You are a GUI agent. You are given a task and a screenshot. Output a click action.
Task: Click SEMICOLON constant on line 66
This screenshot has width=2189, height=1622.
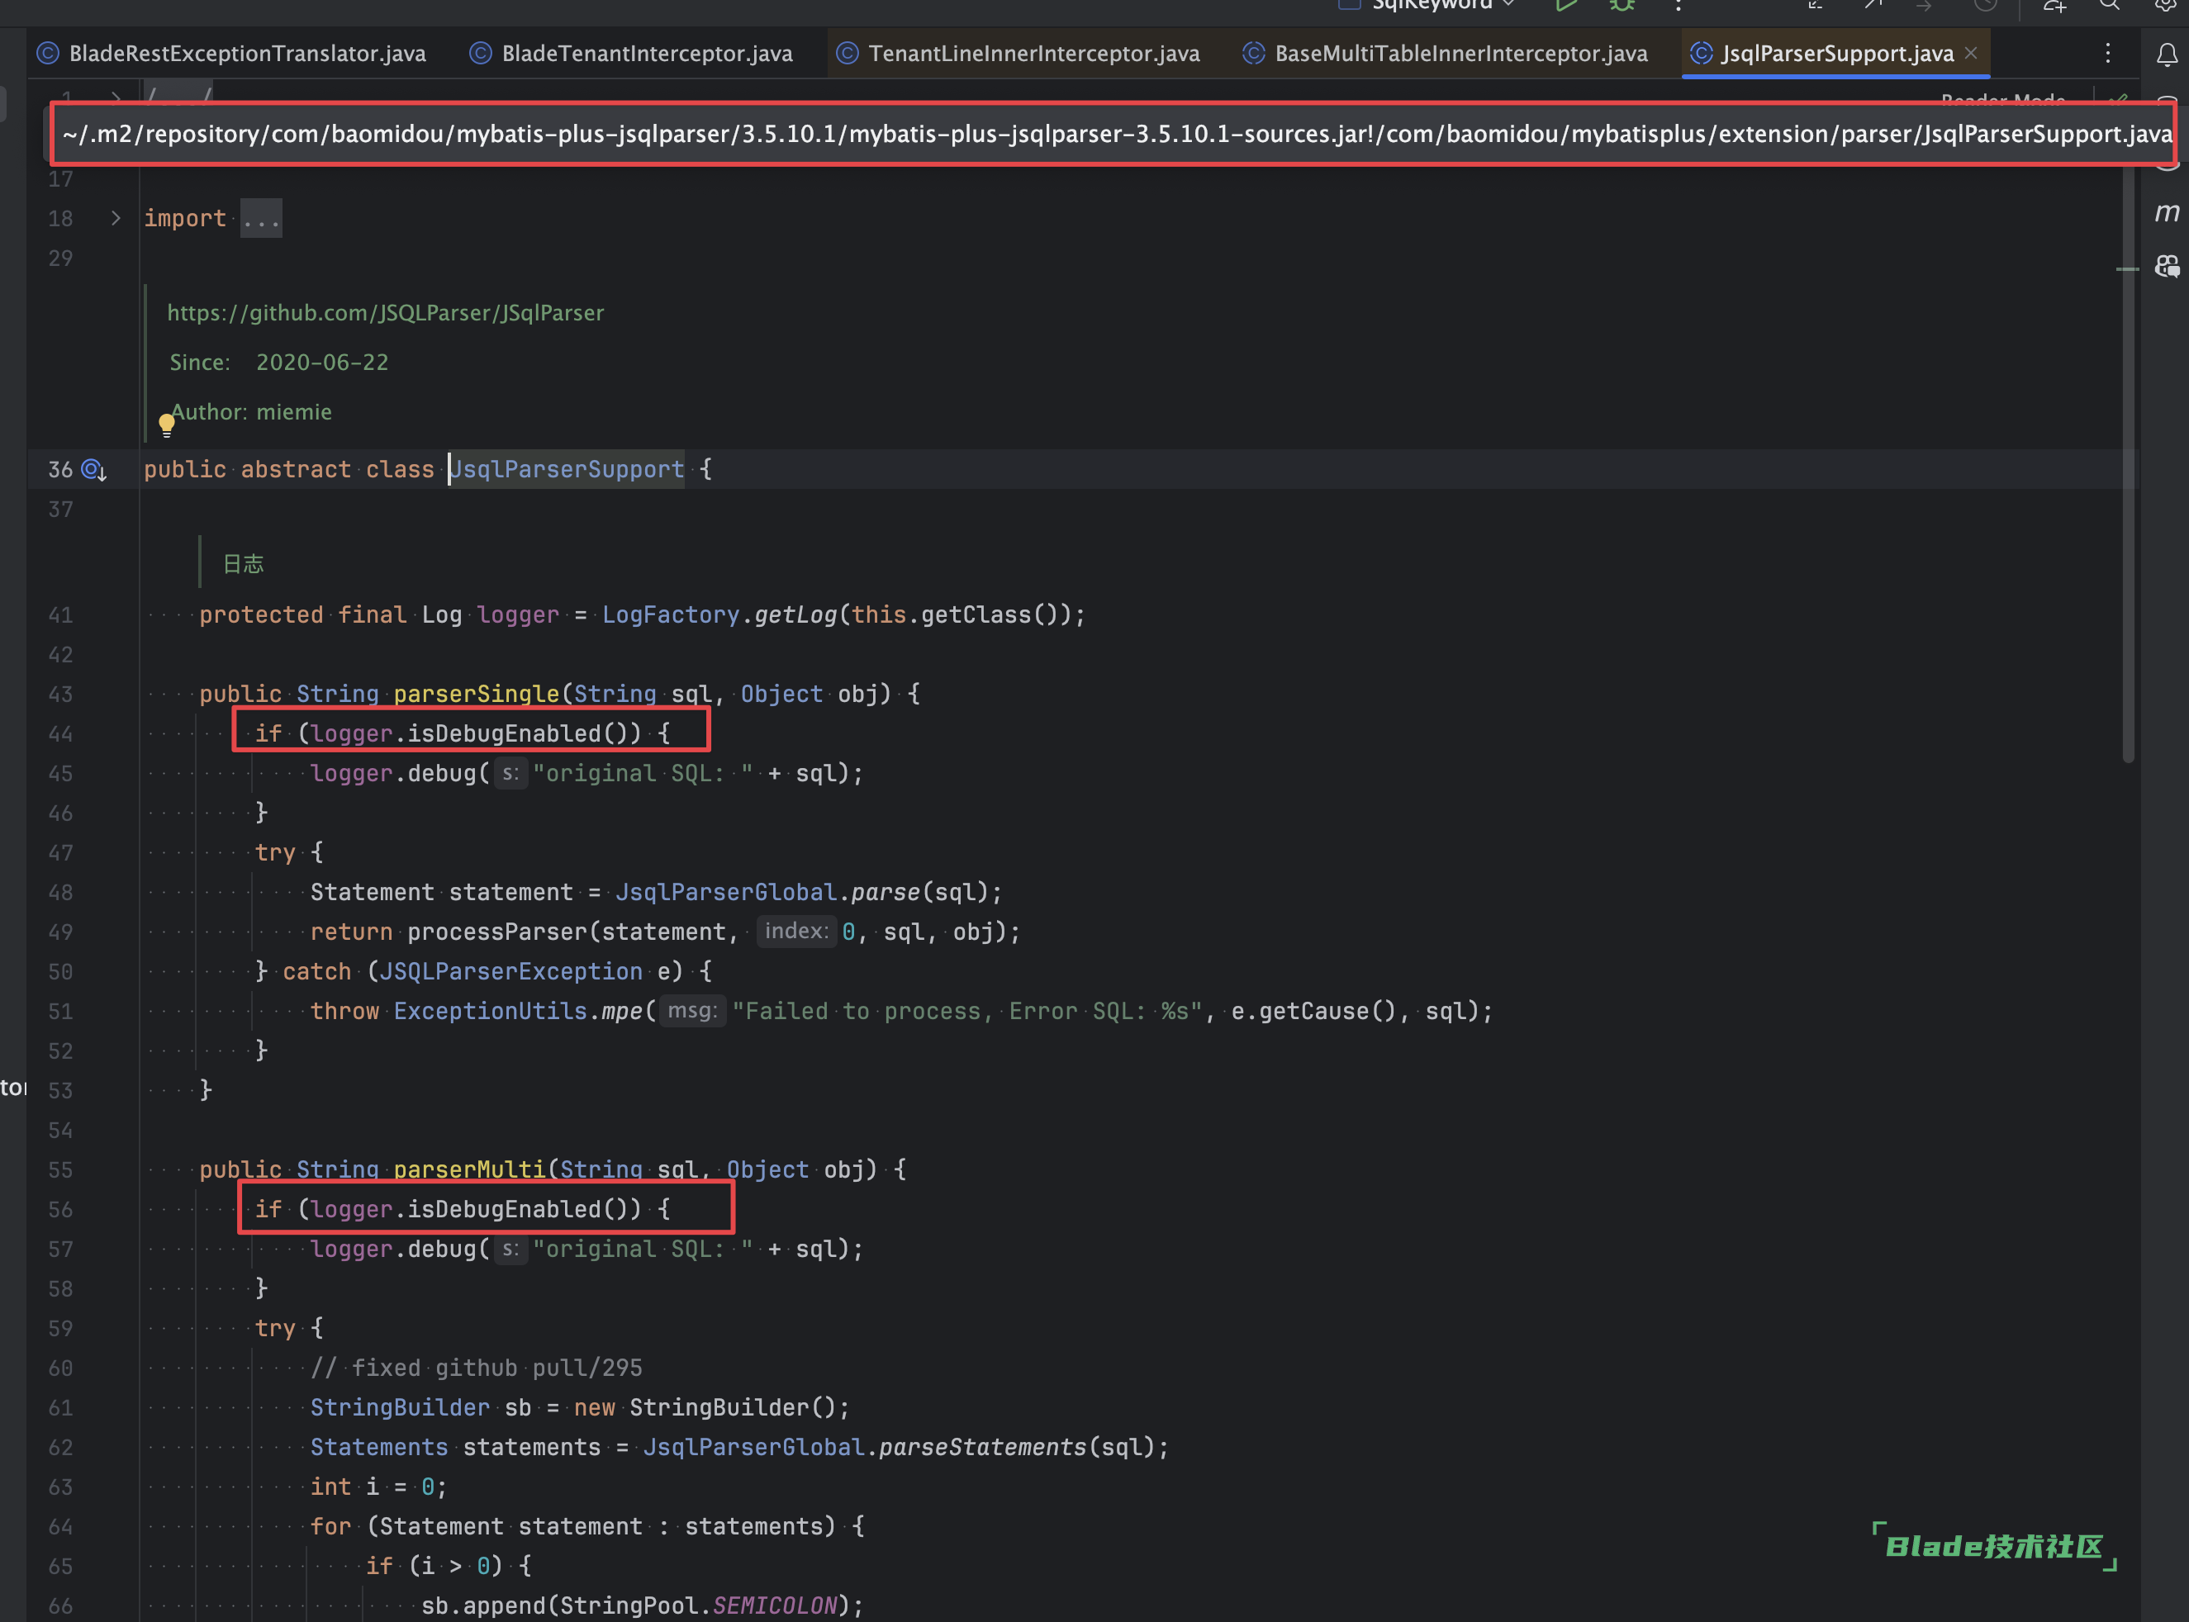point(774,1605)
